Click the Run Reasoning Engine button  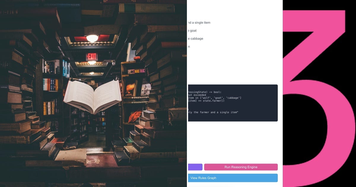[241, 167]
